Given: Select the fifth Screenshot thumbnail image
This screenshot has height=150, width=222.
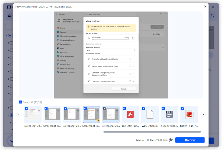Looking at the screenshot, I should (x=111, y=115).
